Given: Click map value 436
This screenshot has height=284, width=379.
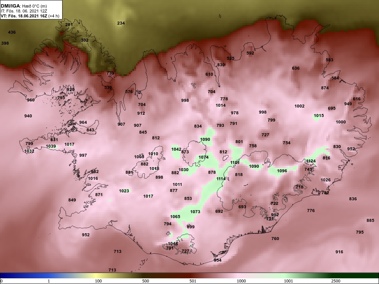Looking at the screenshot, I should coord(12,32).
